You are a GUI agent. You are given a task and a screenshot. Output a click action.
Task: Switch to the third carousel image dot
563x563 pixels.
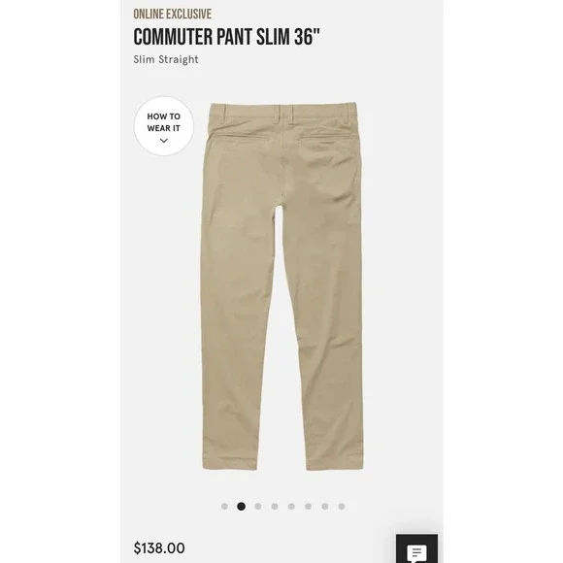[x=258, y=507]
